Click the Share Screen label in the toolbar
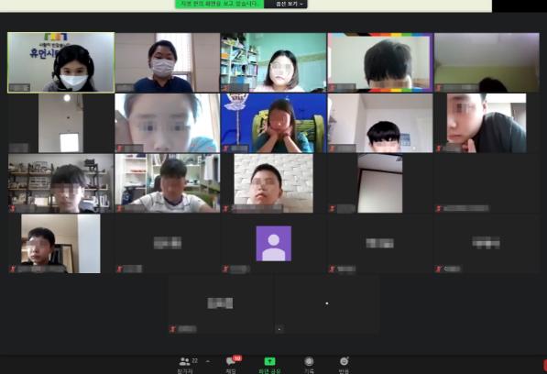This screenshot has width=547, height=374. click(x=269, y=371)
